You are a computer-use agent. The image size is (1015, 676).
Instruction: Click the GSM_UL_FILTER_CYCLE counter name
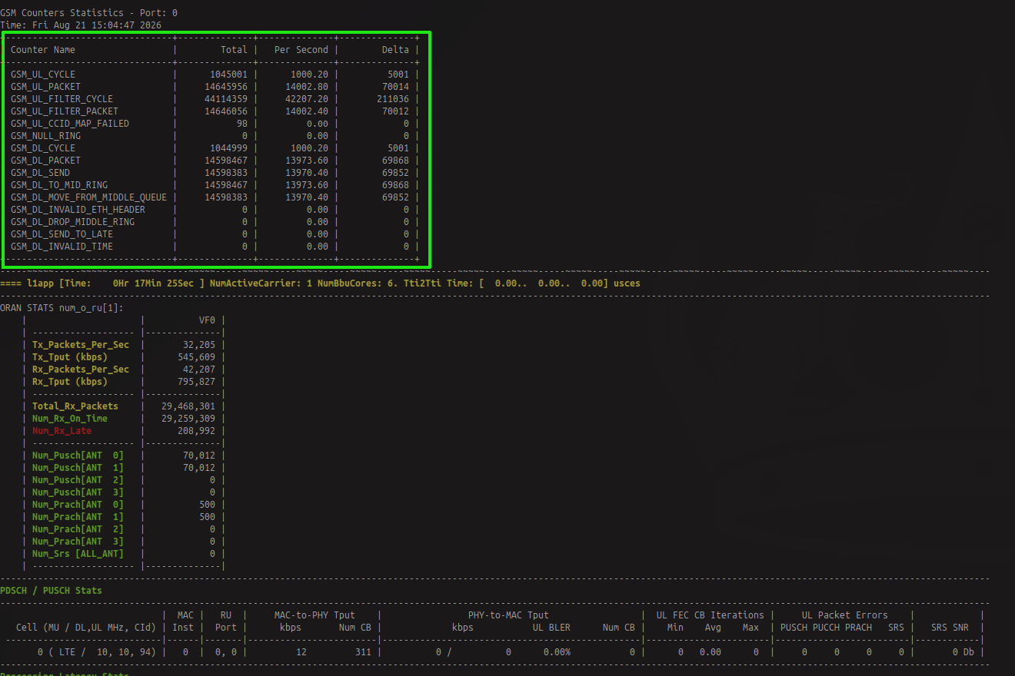[62, 99]
